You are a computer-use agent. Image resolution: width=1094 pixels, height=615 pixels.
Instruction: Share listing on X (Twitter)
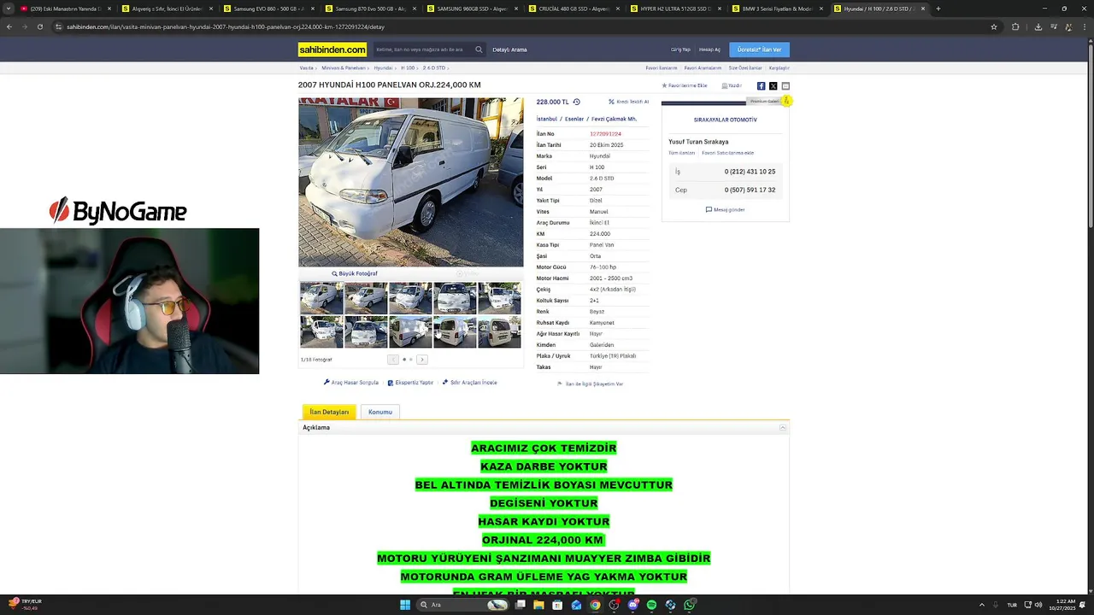773,86
